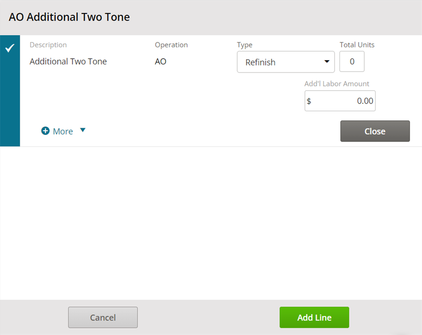Click the gray Close button
Screen dimensions: 422x335
pos(375,131)
